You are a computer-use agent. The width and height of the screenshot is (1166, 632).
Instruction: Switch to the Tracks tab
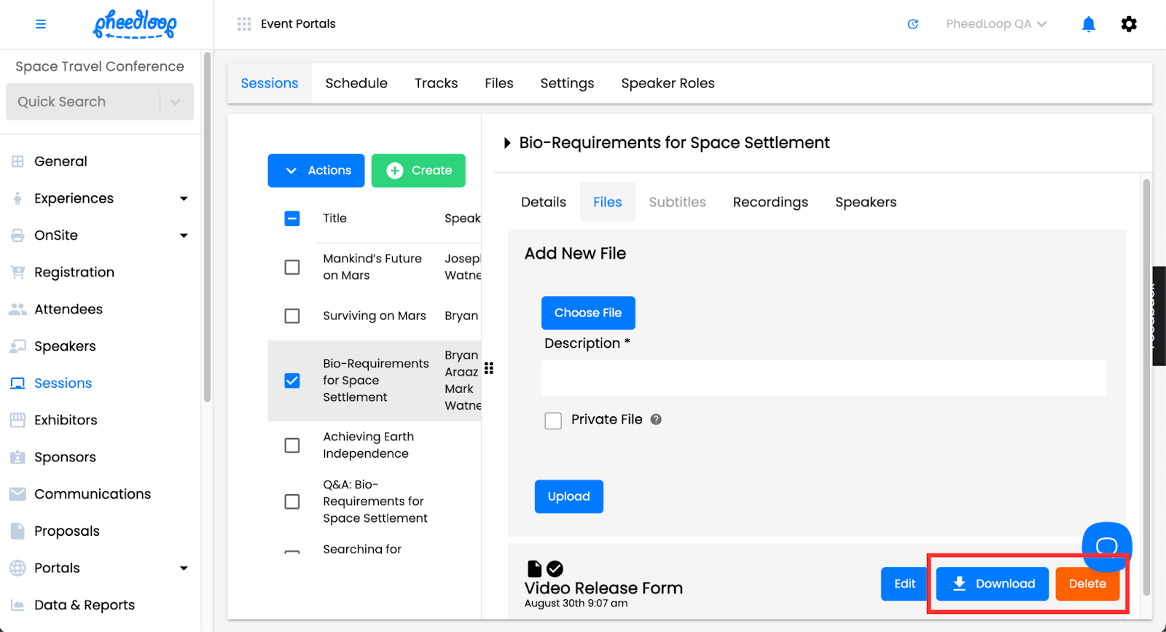click(436, 83)
